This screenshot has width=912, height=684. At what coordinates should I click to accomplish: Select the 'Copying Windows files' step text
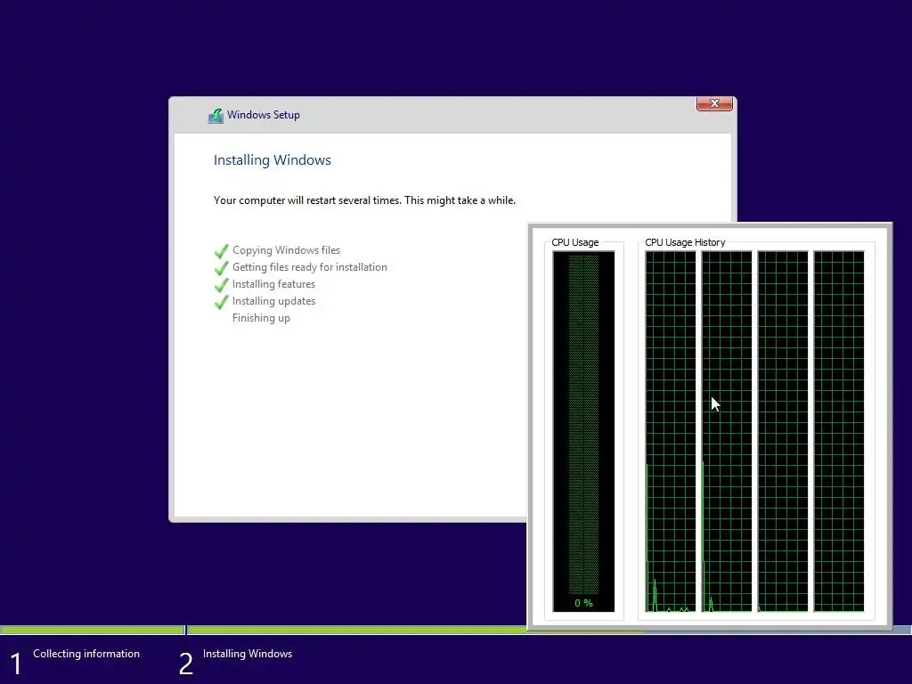[x=286, y=250]
